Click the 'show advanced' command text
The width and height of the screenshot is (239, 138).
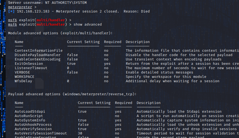(88, 24)
